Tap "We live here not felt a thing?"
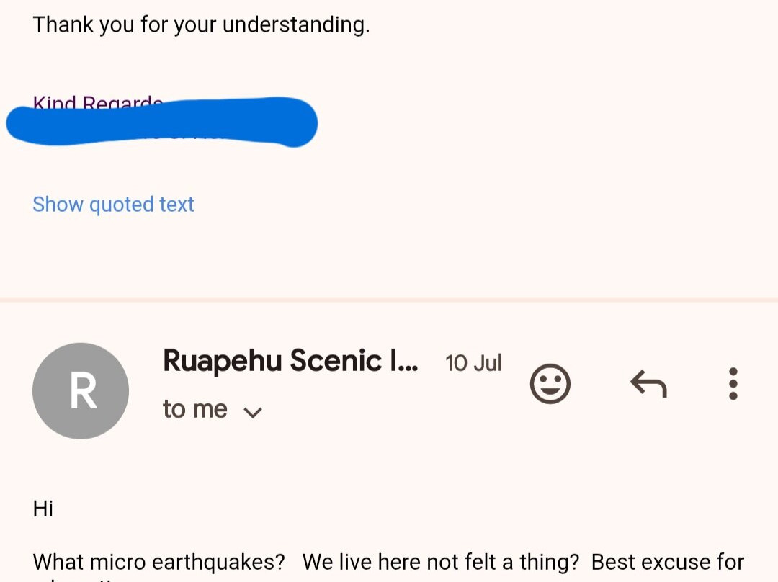 coord(441,562)
